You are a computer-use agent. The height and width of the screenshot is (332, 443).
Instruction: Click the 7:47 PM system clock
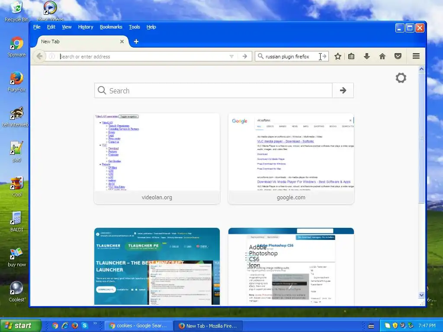tap(427, 326)
